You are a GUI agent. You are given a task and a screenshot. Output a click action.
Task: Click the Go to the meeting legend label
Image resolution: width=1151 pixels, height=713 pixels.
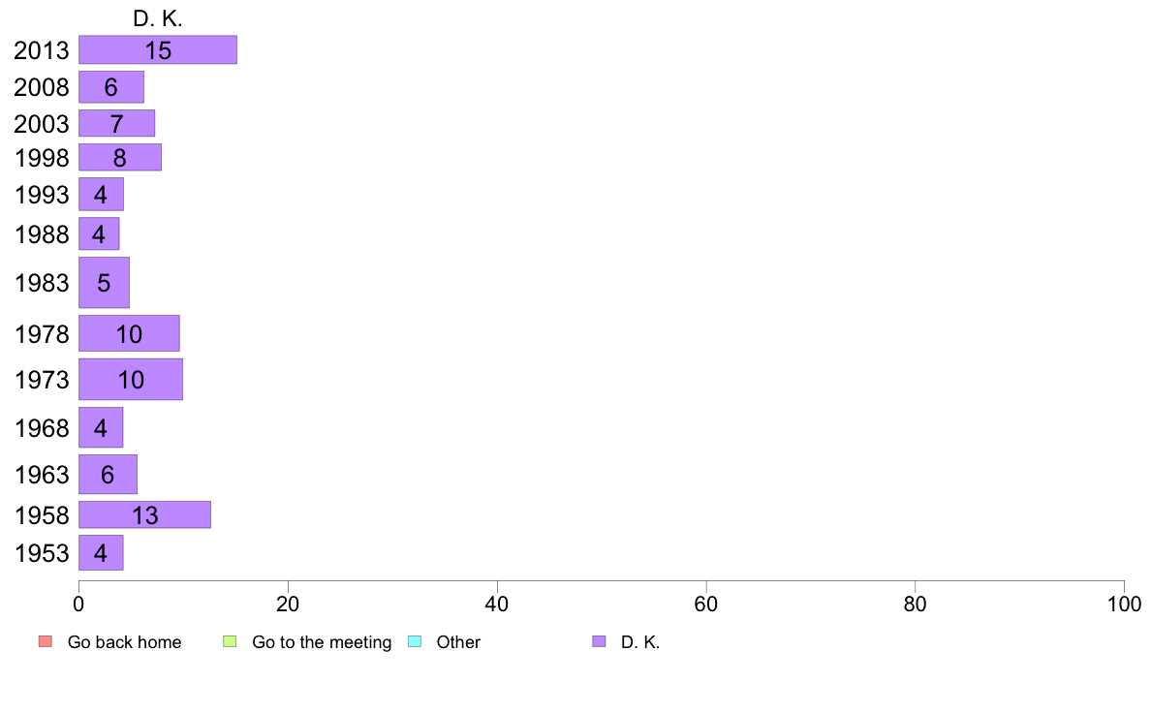(322, 642)
